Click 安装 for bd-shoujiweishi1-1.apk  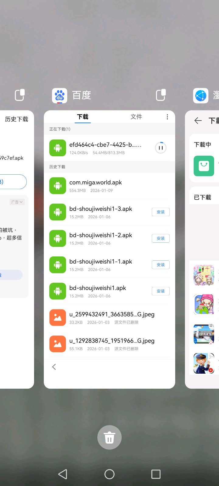click(161, 265)
